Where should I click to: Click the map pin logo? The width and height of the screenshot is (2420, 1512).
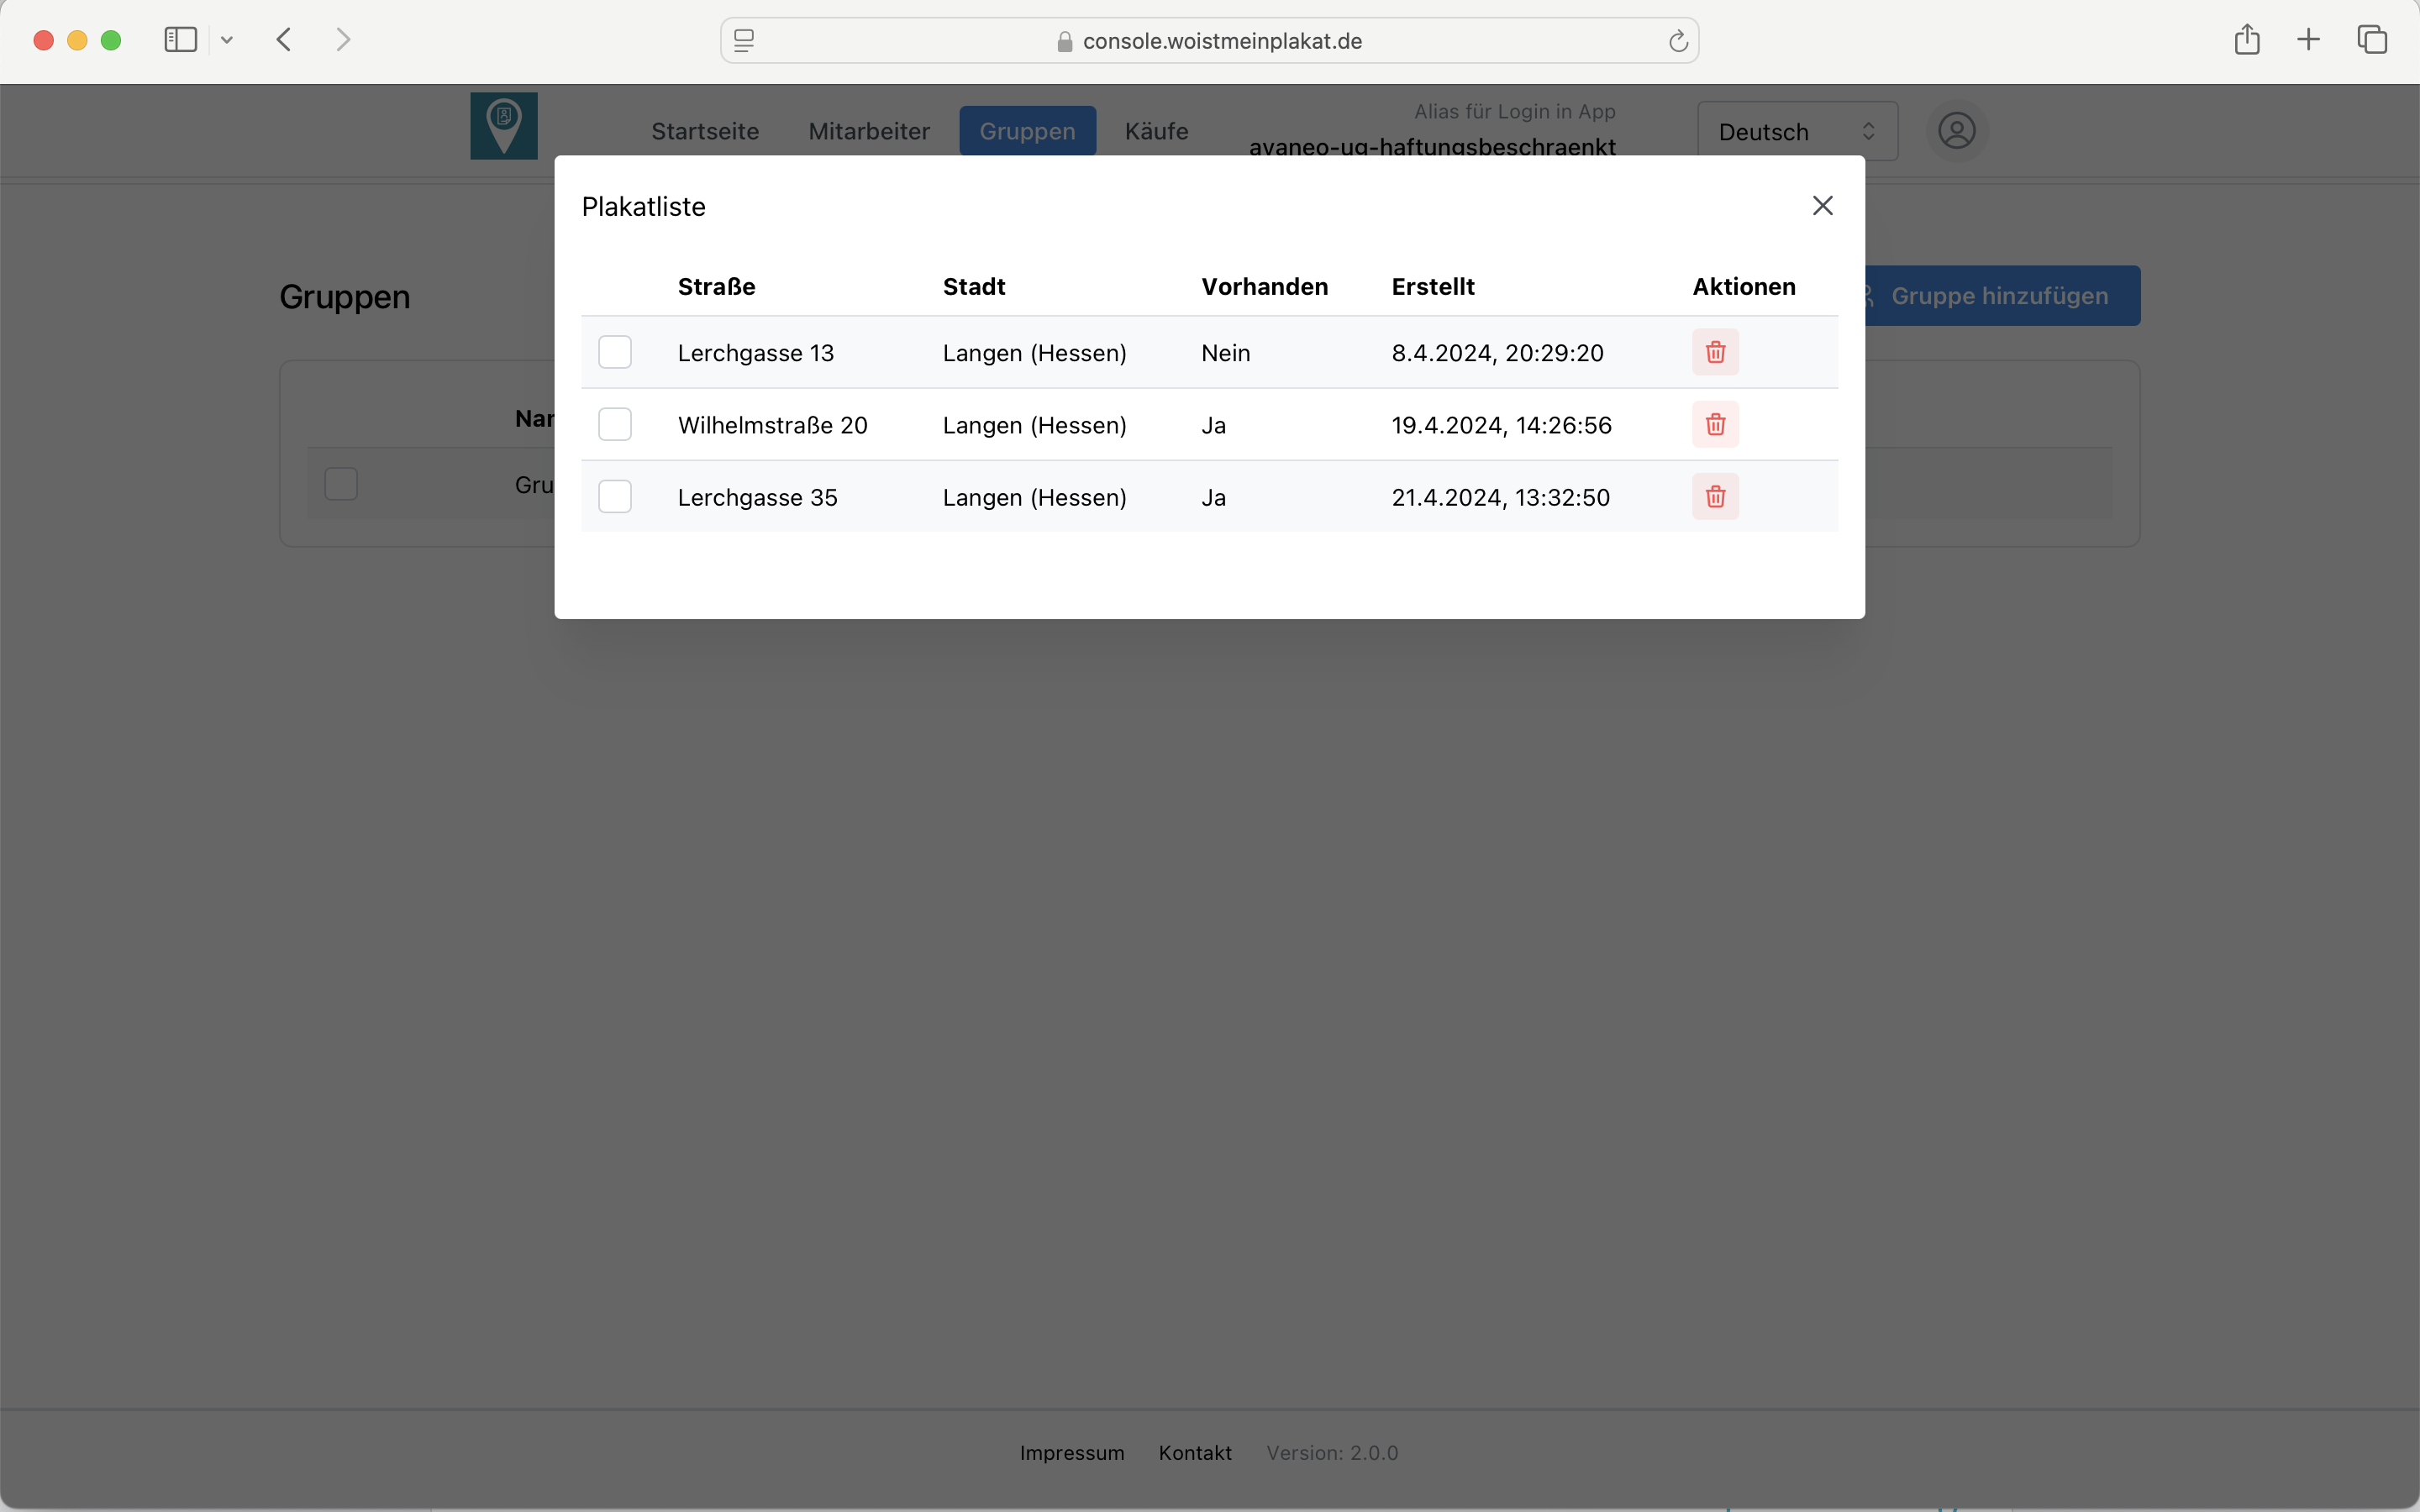pyautogui.click(x=504, y=126)
